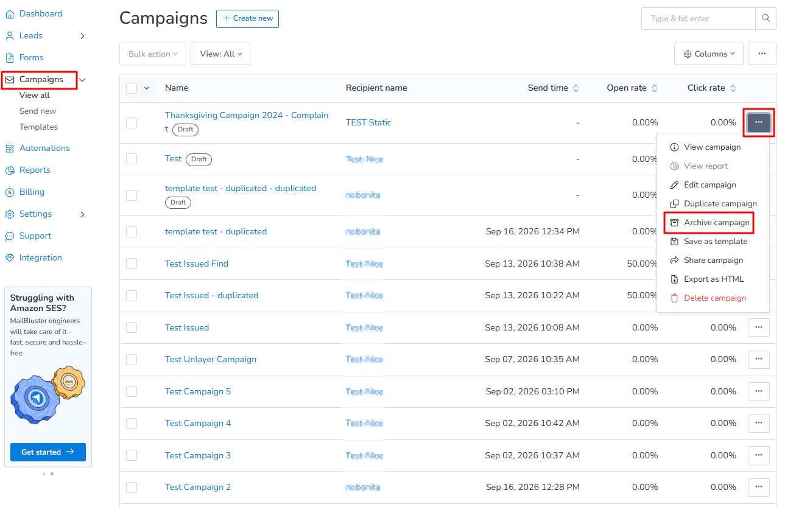Image resolution: width=785 pixels, height=507 pixels.
Task: Open the ellipsis menu for Test Campaign 5
Action: pyautogui.click(x=759, y=391)
